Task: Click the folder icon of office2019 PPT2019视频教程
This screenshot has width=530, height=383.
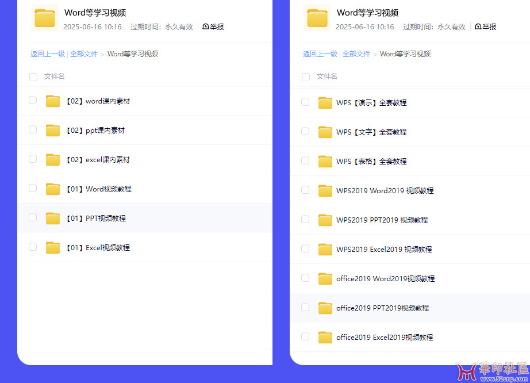Action: [325, 308]
